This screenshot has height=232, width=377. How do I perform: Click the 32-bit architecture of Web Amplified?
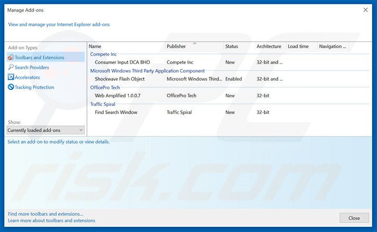point(263,95)
